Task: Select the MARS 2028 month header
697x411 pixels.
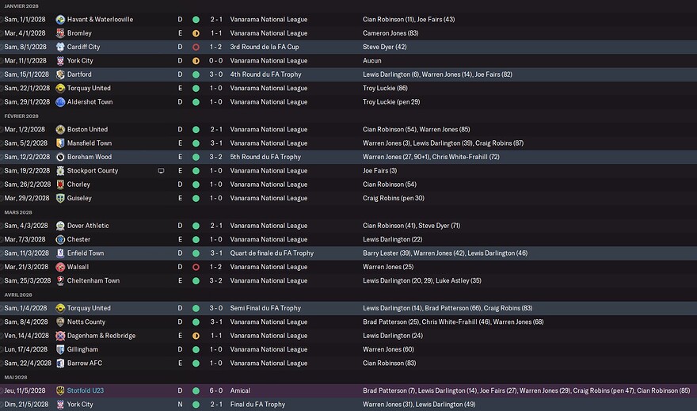Action: (18, 212)
